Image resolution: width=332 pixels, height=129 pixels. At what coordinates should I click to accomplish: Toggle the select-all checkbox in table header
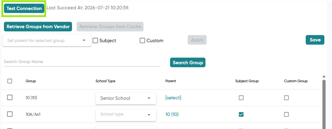click(10, 81)
